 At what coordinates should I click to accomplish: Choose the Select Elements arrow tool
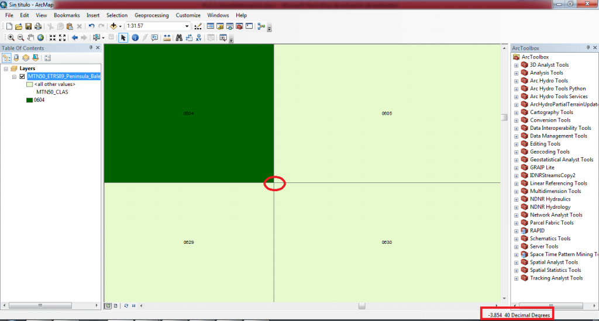pyautogui.click(x=123, y=37)
